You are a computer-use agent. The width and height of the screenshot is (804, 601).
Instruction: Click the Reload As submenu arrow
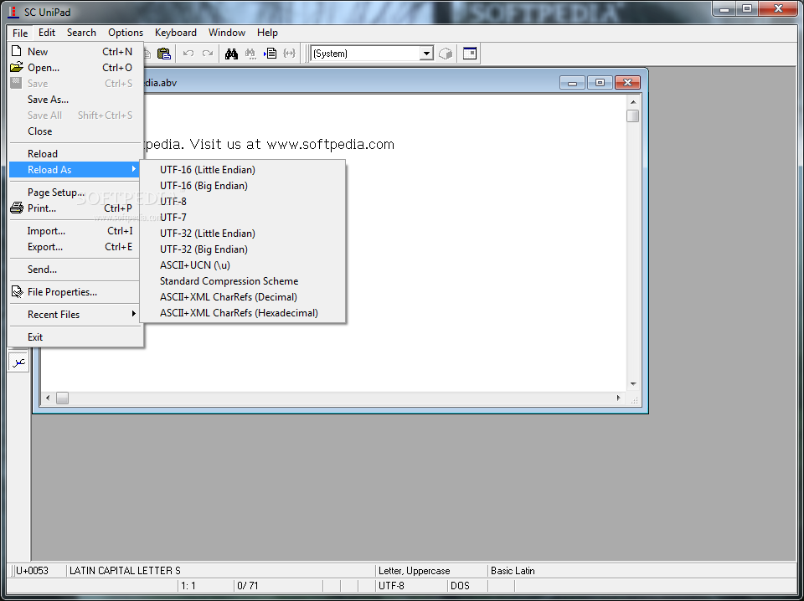tap(133, 169)
